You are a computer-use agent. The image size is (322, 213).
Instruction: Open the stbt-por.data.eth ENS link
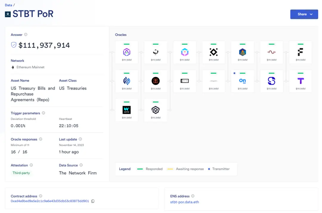point(185,202)
